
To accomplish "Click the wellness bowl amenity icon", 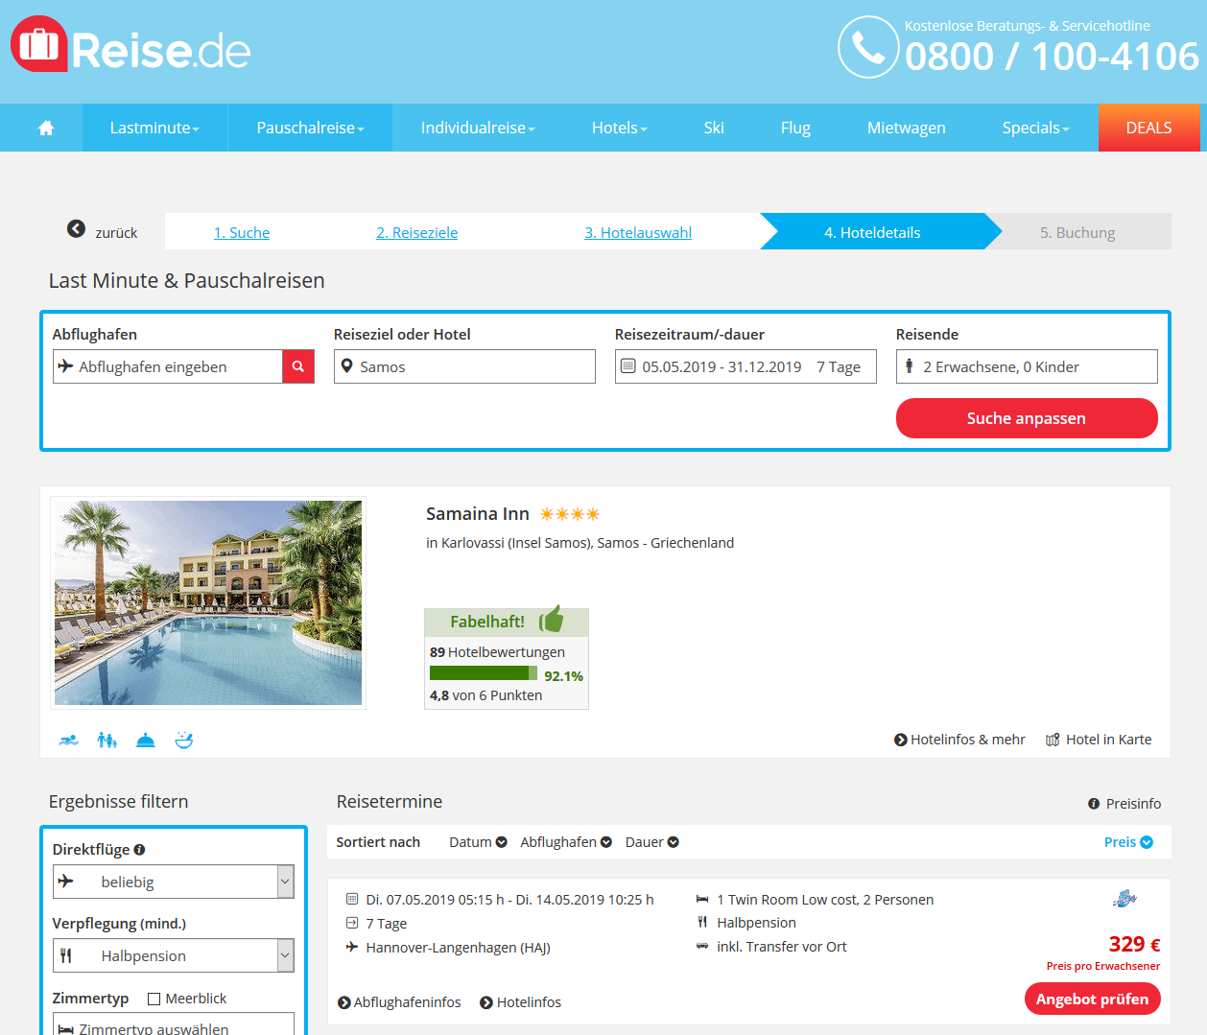I will (x=184, y=740).
